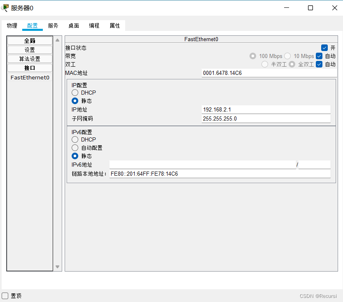Minimize the 服务器0 window

287,8
